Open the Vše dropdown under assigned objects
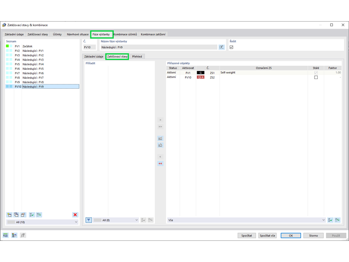 coord(247,220)
